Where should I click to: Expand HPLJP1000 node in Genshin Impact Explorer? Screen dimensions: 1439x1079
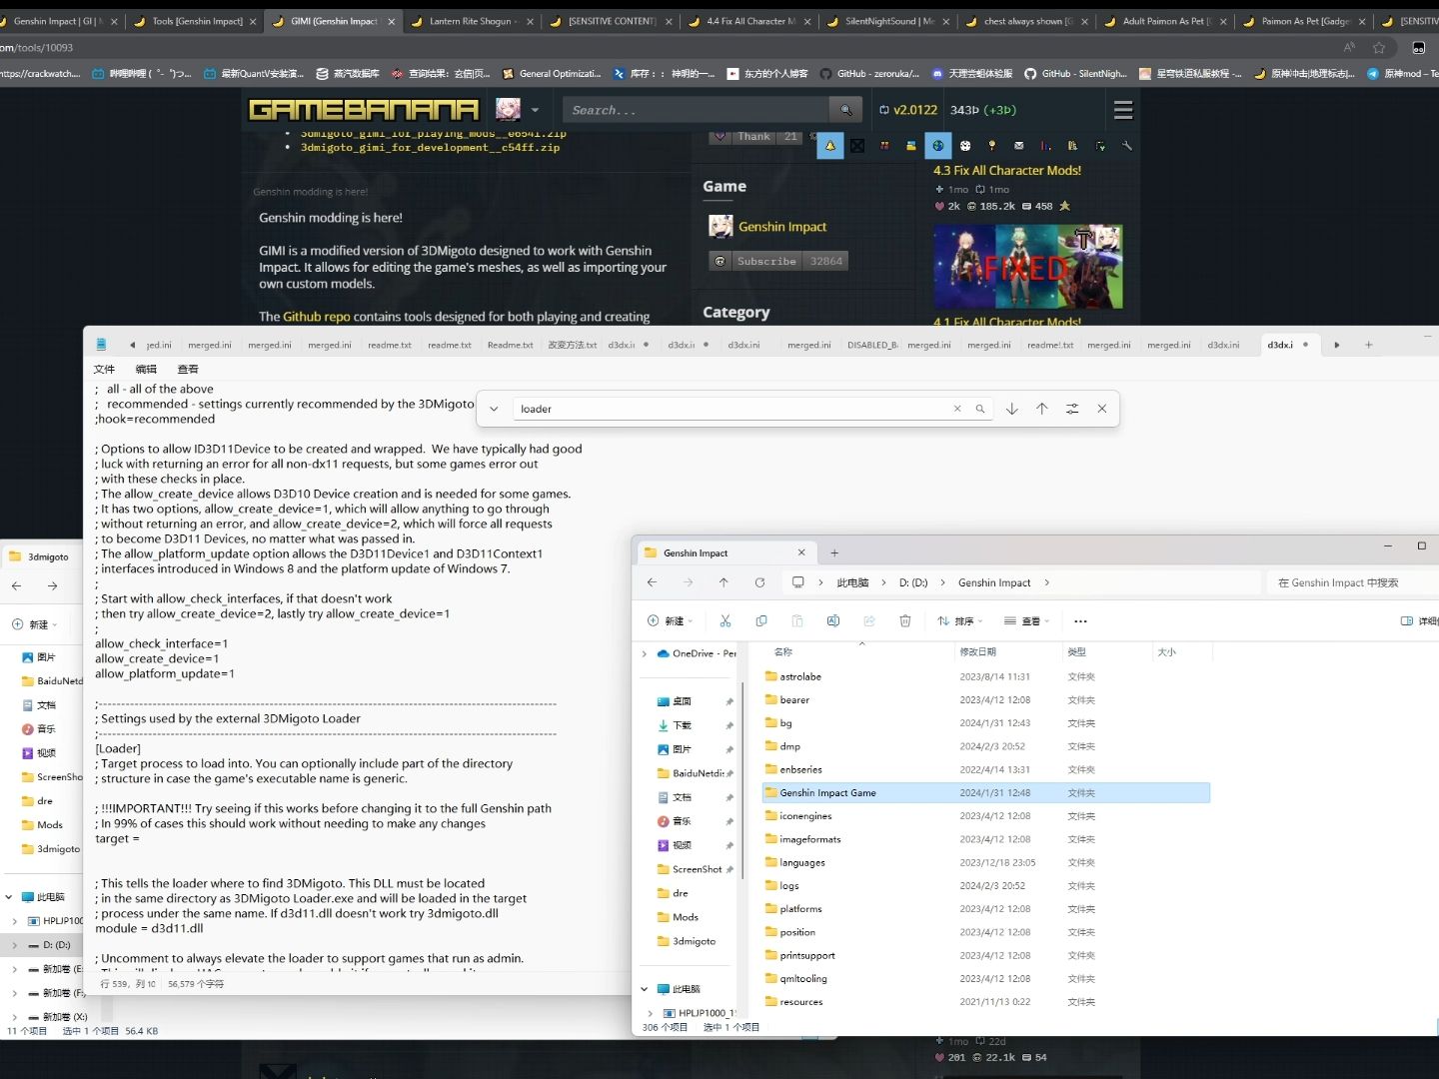coord(651,1013)
